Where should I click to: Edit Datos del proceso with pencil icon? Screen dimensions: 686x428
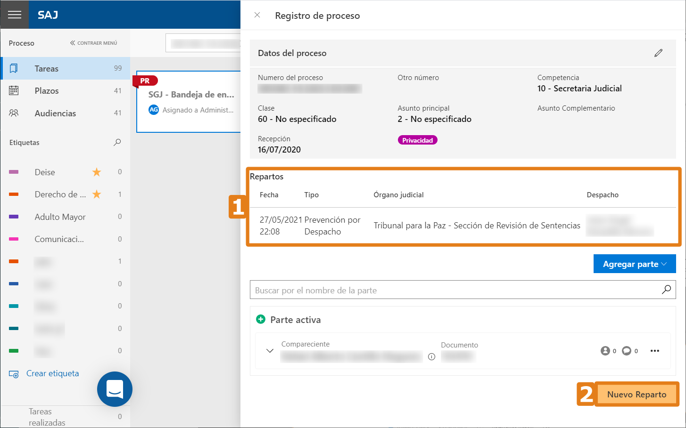pos(658,53)
